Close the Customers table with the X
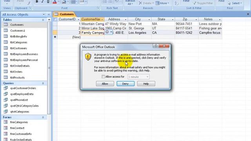Image resolution: width=251 pixels, height=141 pixels. (x=248, y=14)
